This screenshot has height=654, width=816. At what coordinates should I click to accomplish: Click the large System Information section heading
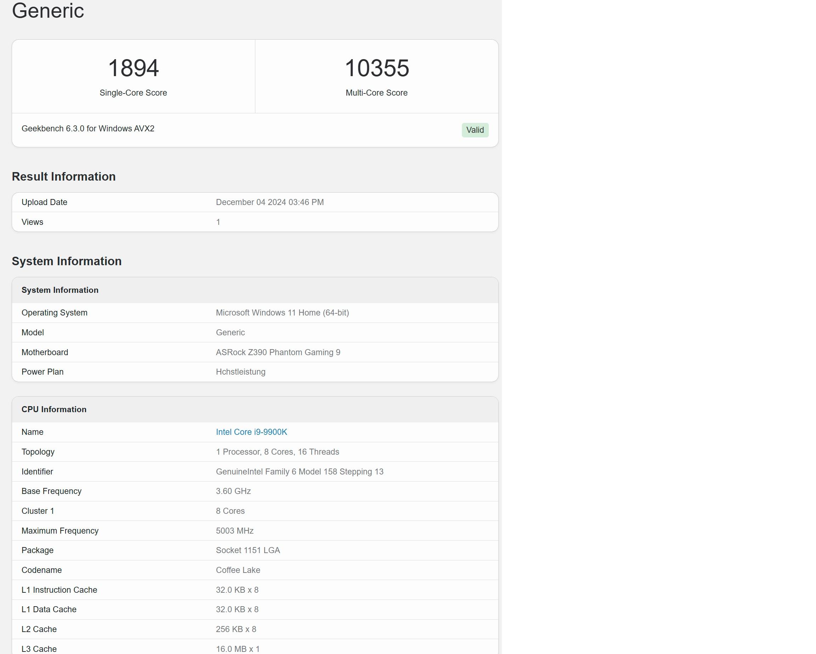[67, 261]
